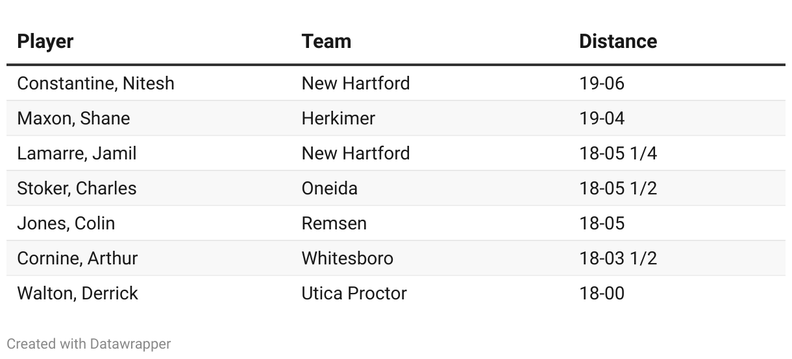
Task: Select the Constantine, Nitesh player cell
Action: (95, 84)
